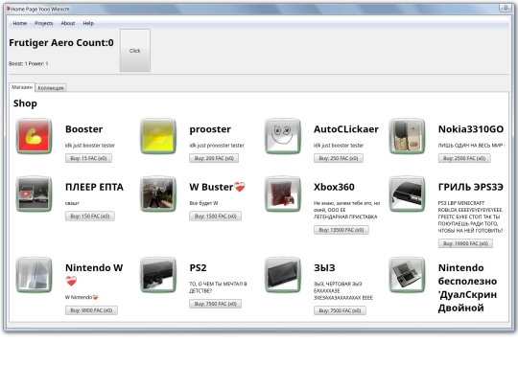This screenshot has width=518, height=388.
Task: Buy Xbox360 for 13500 FAC
Action: 341,230
